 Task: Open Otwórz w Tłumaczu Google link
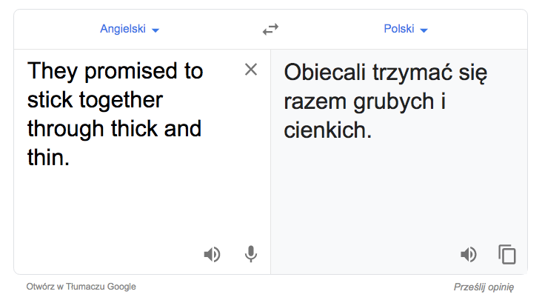(81, 287)
